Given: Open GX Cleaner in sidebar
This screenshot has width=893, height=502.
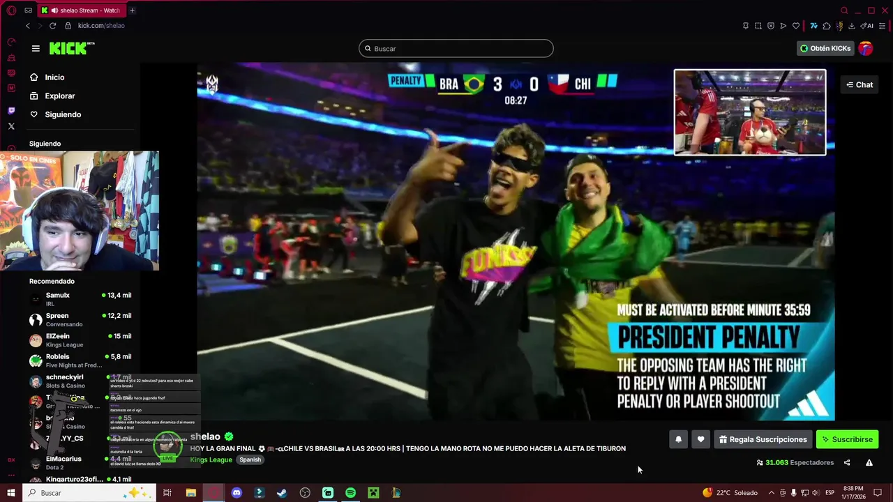Looking at the screenshot, I should 11,57.
